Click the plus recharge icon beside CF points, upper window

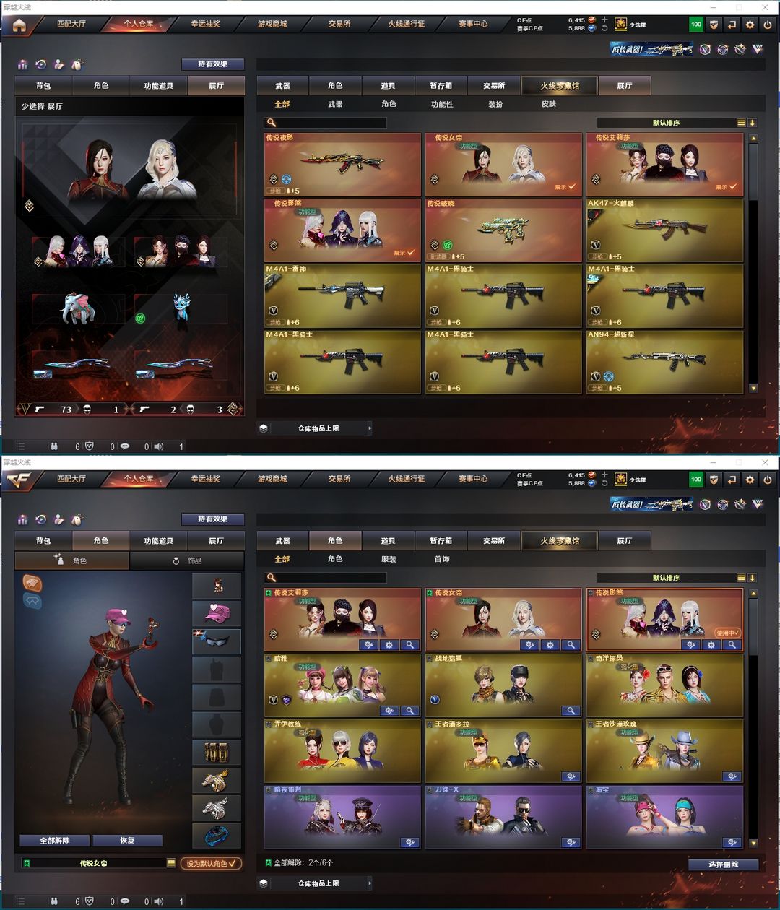pyautogui.click(x=604, y=19)
